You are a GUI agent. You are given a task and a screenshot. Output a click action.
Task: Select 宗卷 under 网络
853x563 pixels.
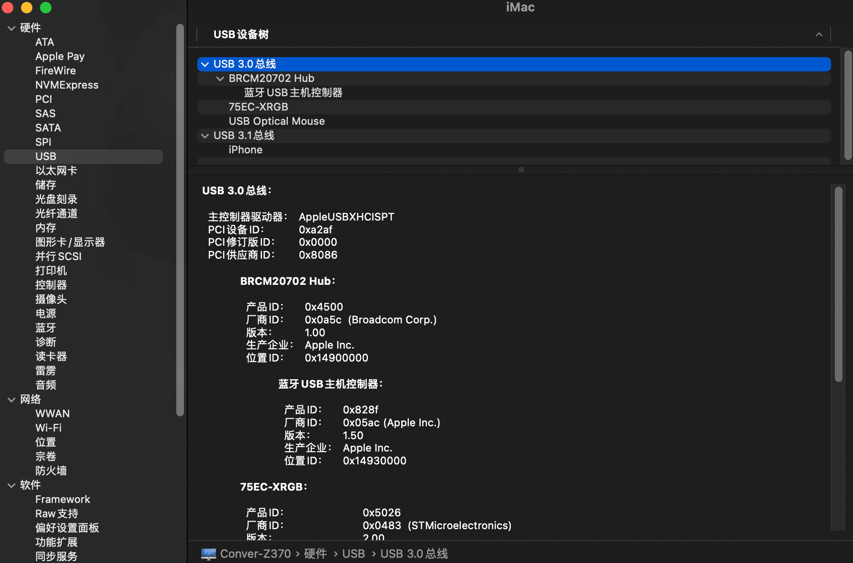click(x=46, y=456)
